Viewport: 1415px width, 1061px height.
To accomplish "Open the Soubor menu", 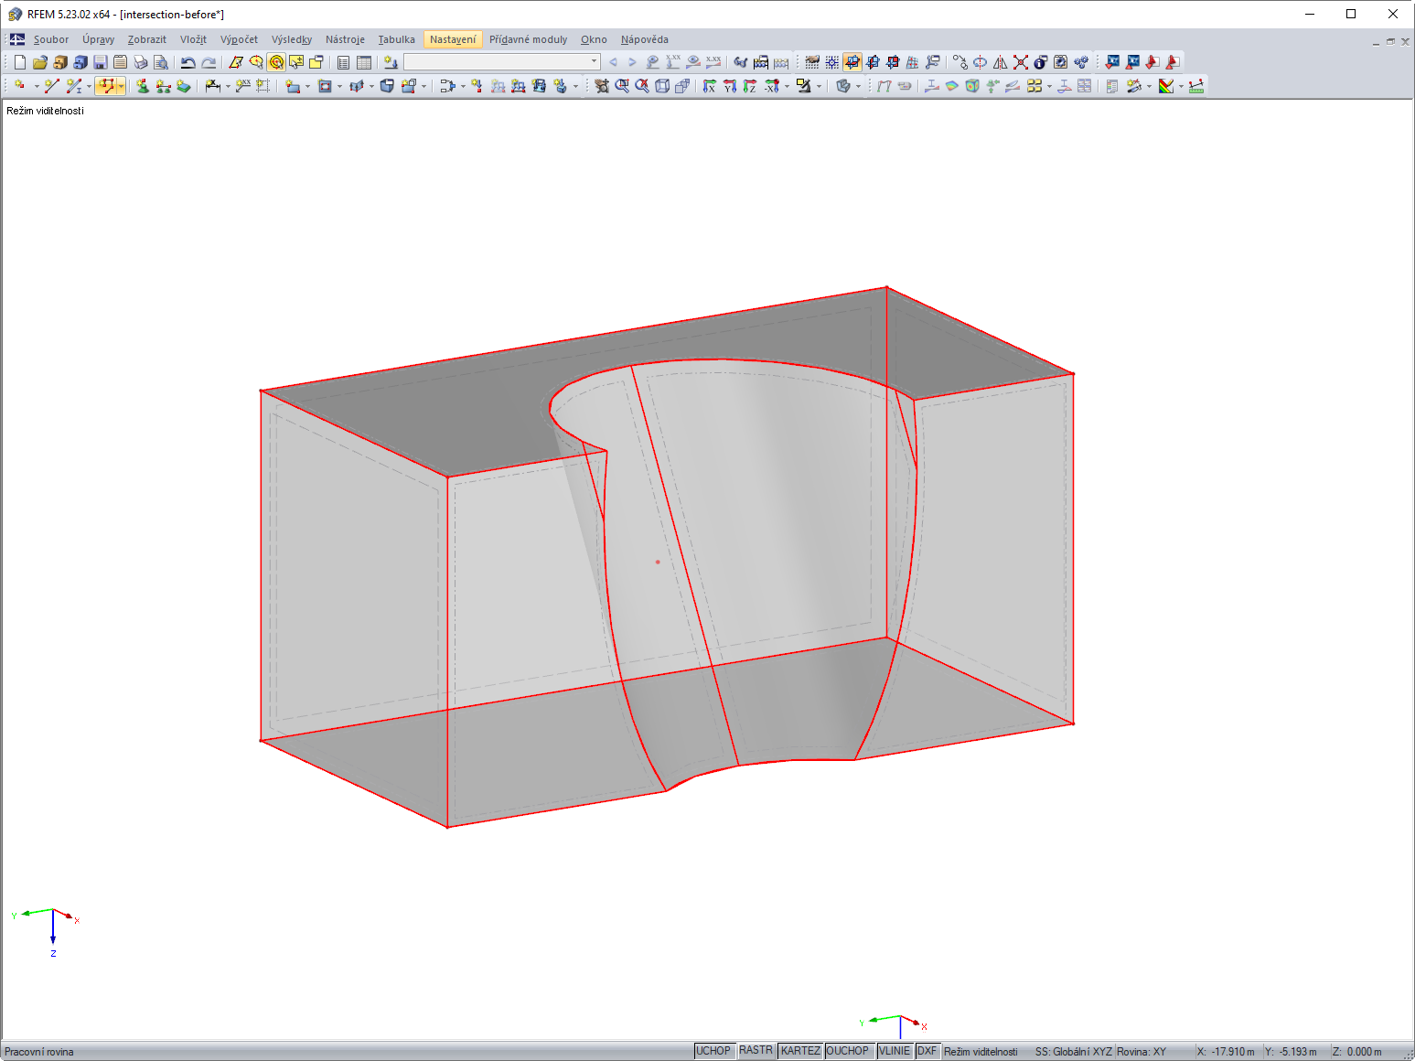I will point(51,39).
